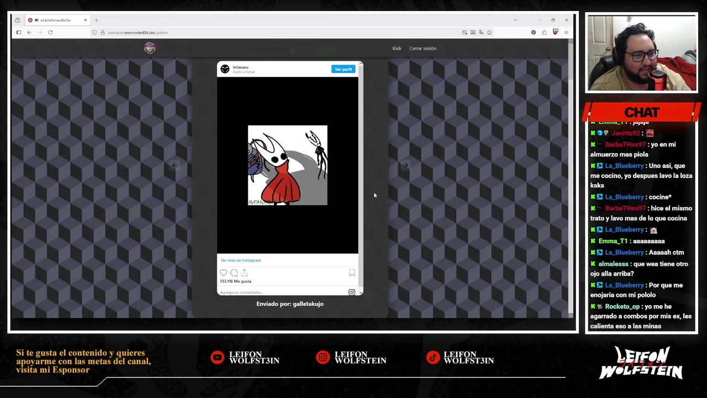Click Cerrar sesión in header

(x=423, y=48)
